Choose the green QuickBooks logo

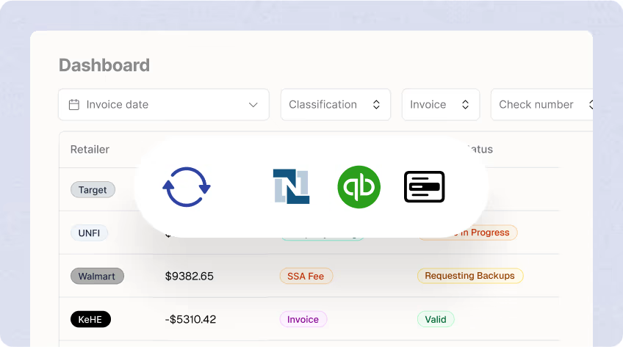tap(359, 187)
